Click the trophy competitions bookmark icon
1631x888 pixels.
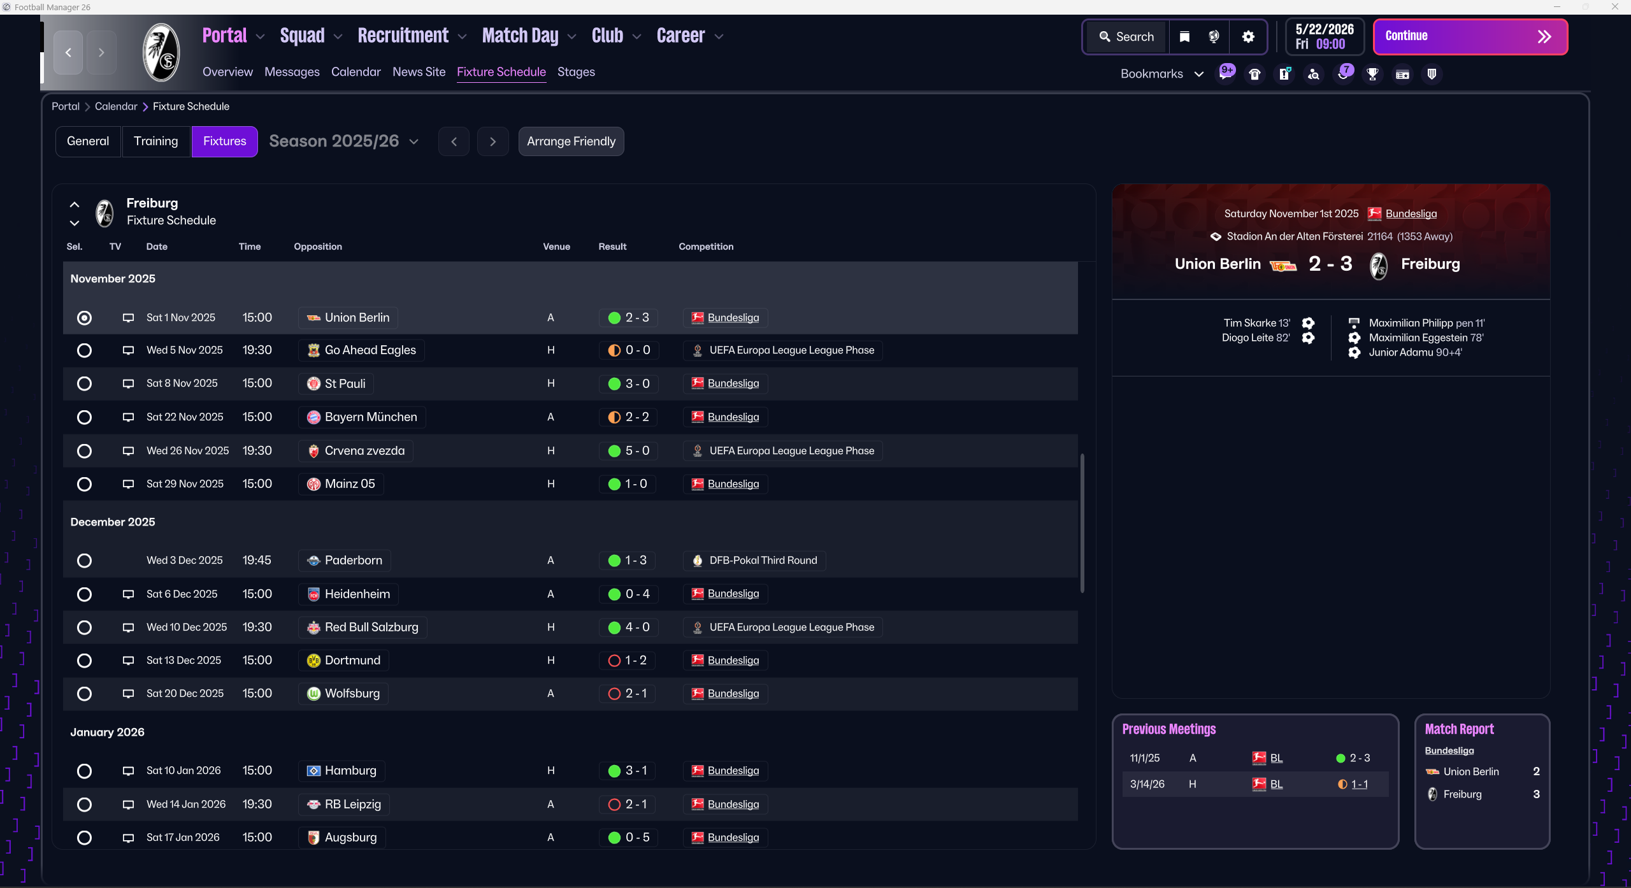point(1372,74)
